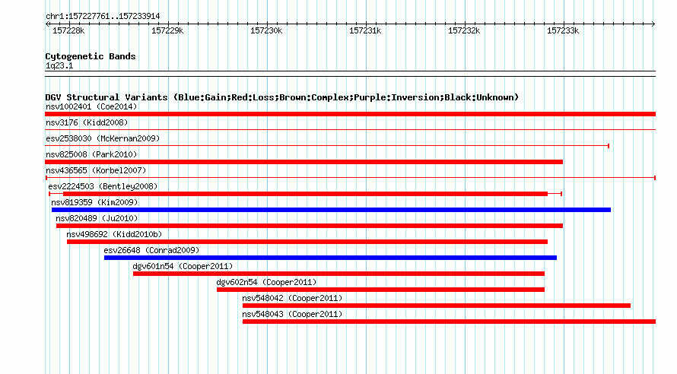Screen dimensions: 677x374
Task: Select the nsv1002401 red loss bar
Action: coord(350,114)
